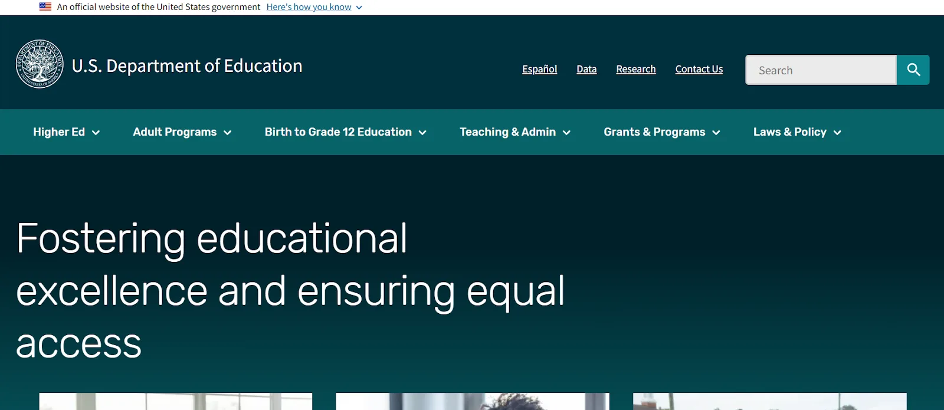Open the Higher Ed menu
The height and width of the screenshot is (410, 944).
click(66, 132)
